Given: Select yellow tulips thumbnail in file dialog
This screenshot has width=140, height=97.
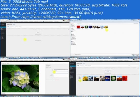Looking at the screenshot, I should pyautogui.click(x=106, y=27).
